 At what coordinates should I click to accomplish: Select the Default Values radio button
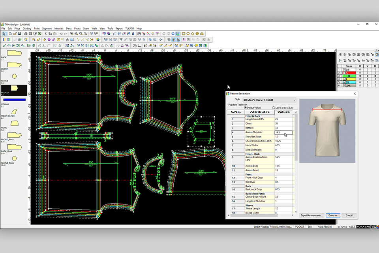(x=245, y=108)
